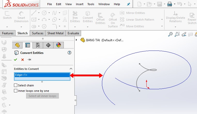Click the Trim Entities tool

[x=75, y=17]
